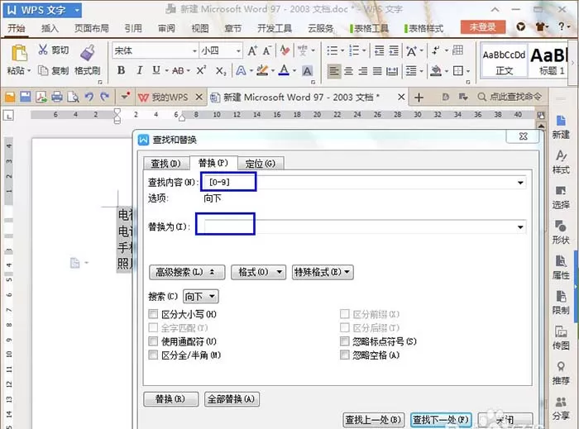Apply bold formatting with B icon
The width and height of the screenshot is (579, 429).
click(x=121, y=70)
